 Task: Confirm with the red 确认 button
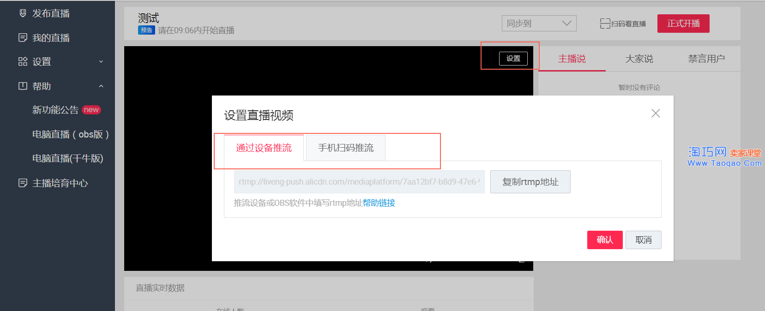tap(604, 240)
